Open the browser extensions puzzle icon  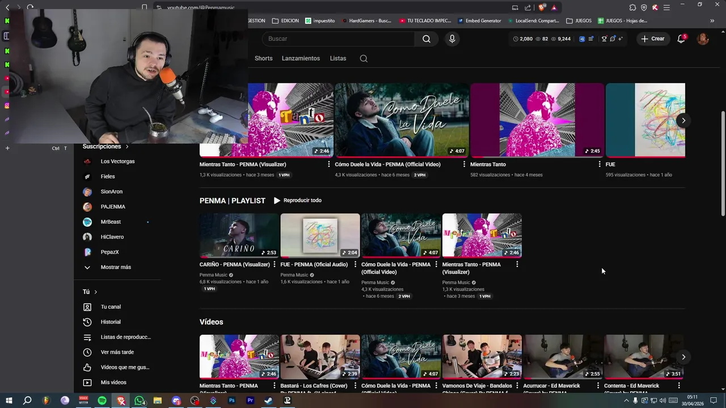(x=632, y=7)
